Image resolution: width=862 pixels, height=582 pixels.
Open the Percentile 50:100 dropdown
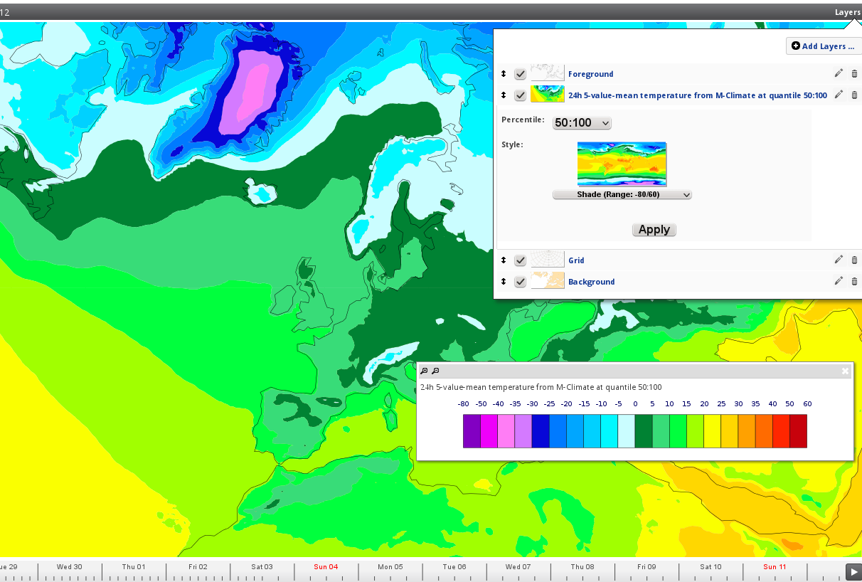point(582,123)
